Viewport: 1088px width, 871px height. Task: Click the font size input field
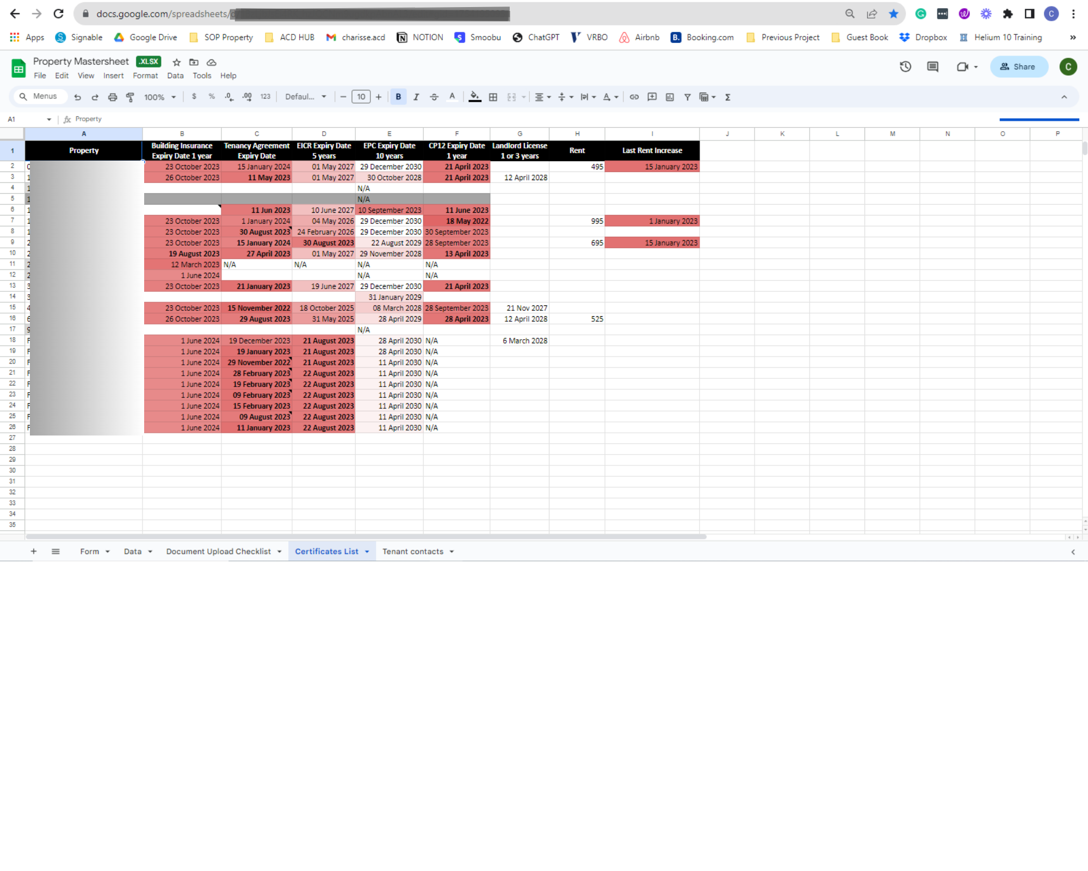[361, 97]
